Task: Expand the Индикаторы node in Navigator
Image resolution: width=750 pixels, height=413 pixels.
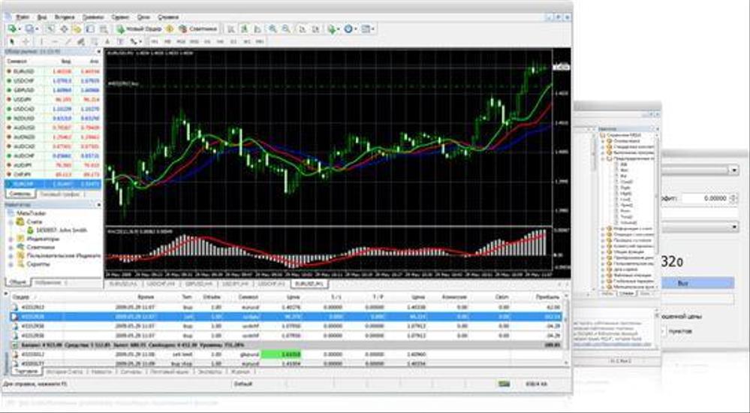Action: coord(11,239)
